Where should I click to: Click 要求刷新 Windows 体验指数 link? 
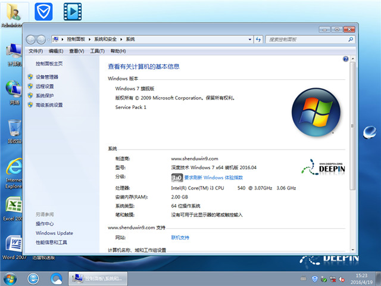point(214,178)
